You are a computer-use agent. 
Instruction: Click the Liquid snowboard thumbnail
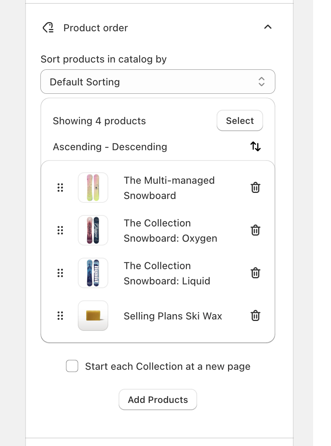[x=93, y=273]
